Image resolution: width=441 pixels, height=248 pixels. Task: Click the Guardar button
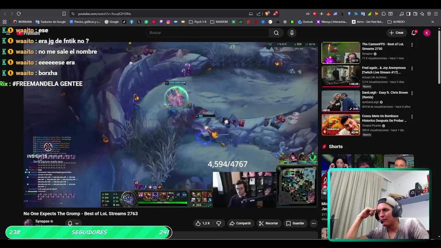[295, 223]
